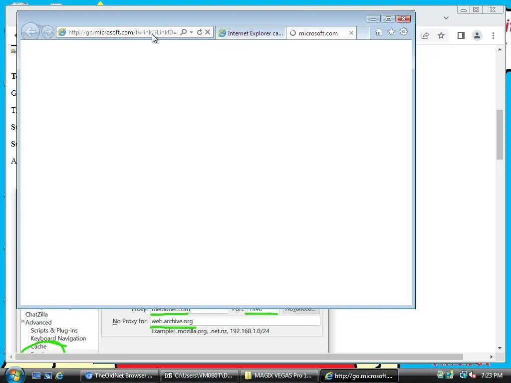Switch to 7-Zip 'C:\Users\VM0B0T' taskbar button
Screen dimensions: 511x383
click(199, 376)
